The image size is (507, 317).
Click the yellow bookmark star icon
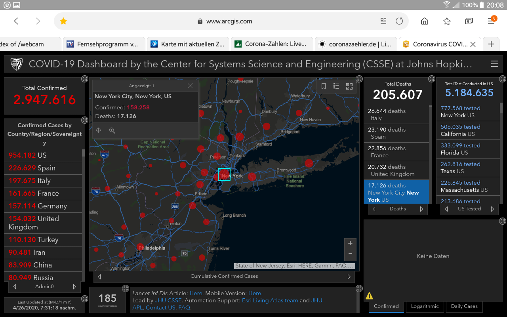(x=63, y=21)
